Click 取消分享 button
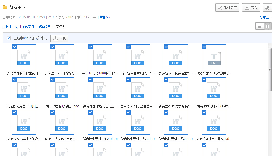 click(227, 8)
